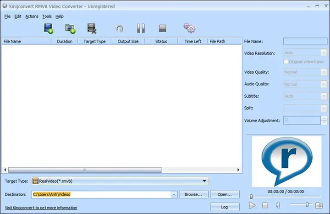Click the scroll left arrow of file list

pos(5,170)
